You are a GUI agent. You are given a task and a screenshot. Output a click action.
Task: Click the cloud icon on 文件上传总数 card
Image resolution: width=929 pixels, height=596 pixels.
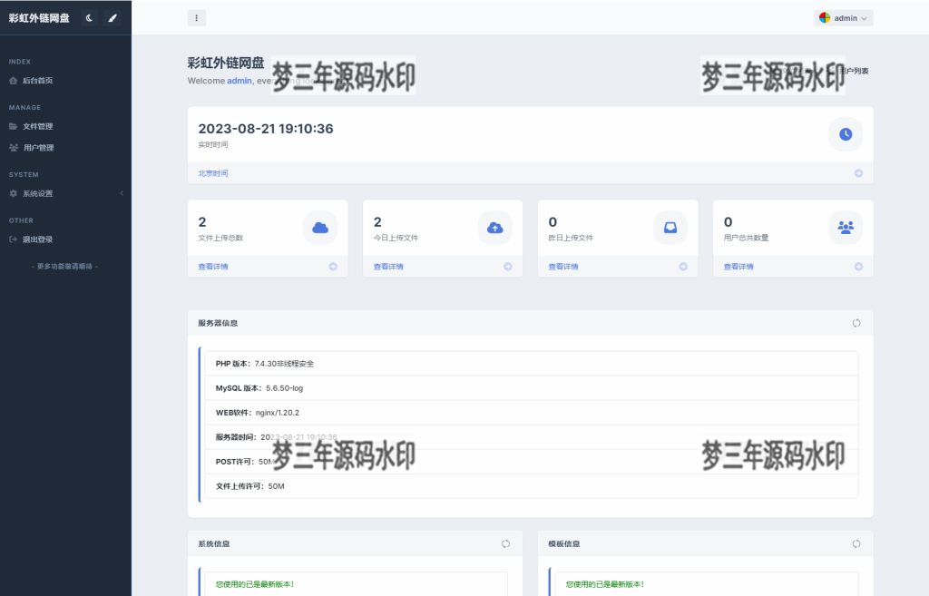(x=320, y=228)
